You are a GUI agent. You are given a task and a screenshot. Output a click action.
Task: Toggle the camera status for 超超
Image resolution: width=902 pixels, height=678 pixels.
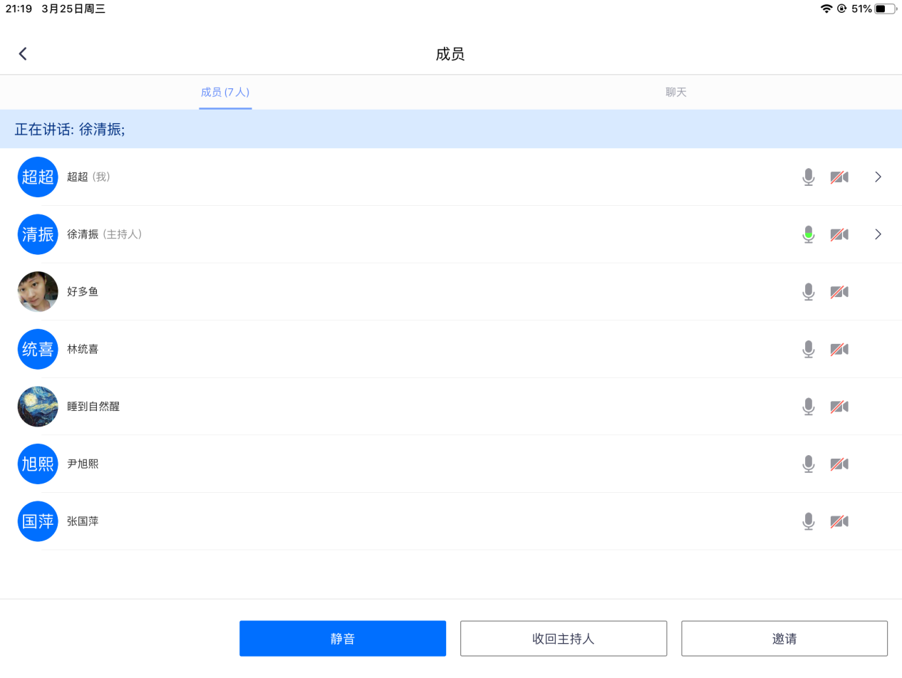[x=839, y=177]
